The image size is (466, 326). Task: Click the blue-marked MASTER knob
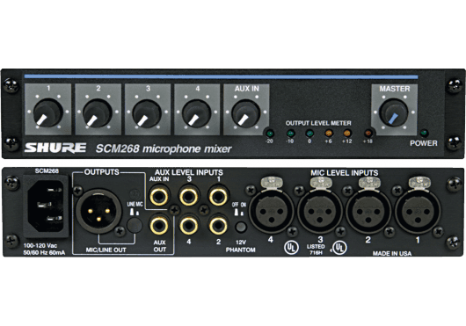pyautogui.click(x=394, y=112)
